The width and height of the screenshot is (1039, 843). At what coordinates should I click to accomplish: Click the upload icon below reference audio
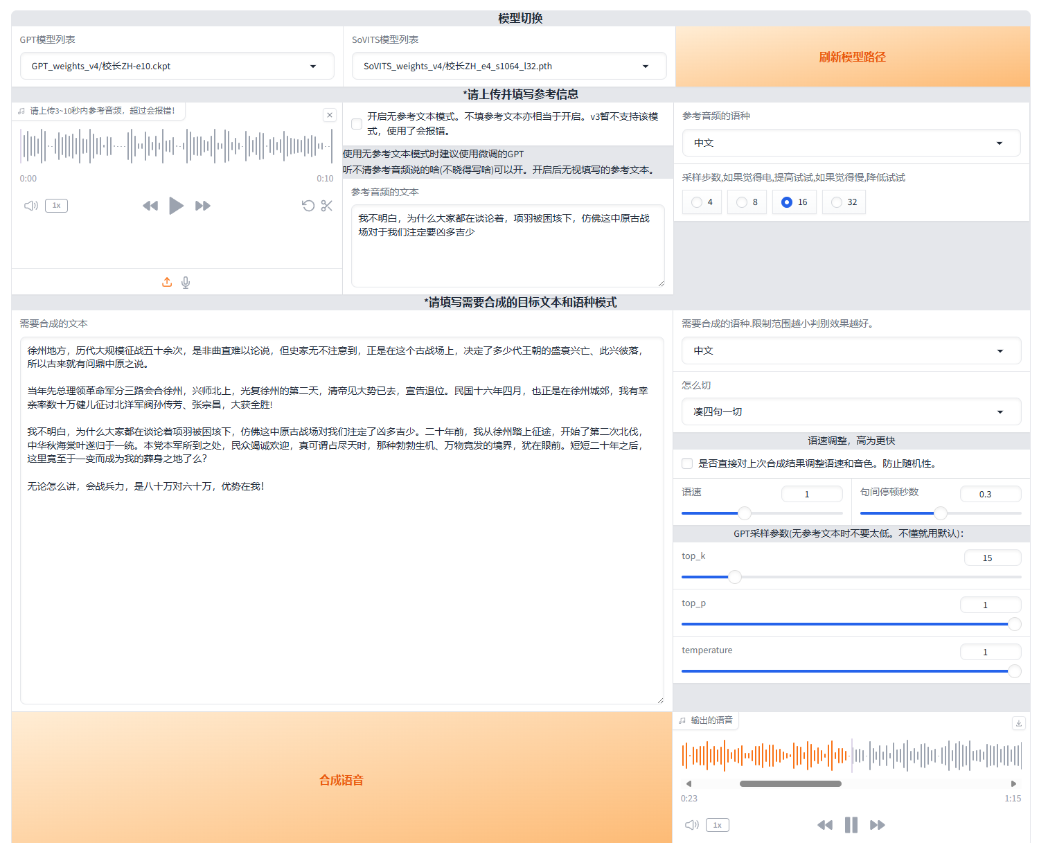coord(167,282)
